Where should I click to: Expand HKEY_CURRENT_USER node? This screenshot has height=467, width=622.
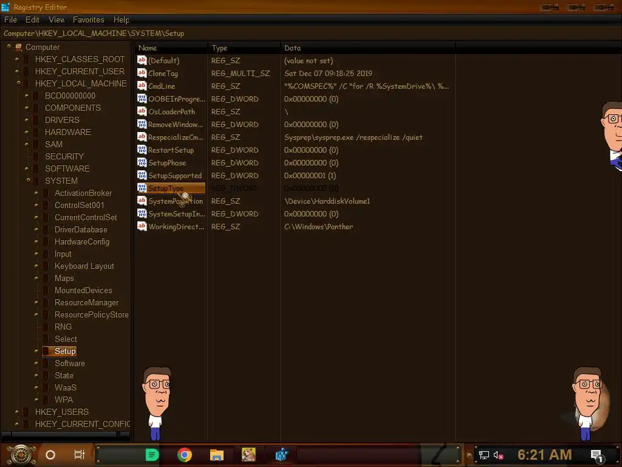coord(16,72)
